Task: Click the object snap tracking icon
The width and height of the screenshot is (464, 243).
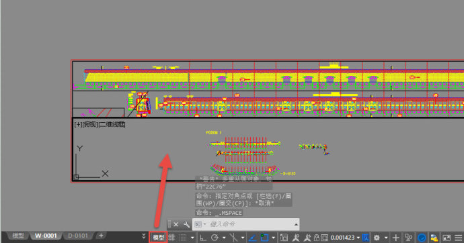Action: click(x=252, y=238)
